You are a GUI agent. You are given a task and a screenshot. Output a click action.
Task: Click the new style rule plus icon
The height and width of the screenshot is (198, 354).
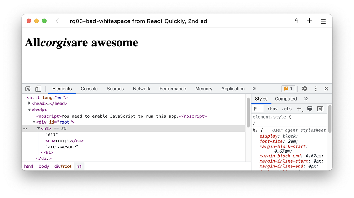pos(299,109)
